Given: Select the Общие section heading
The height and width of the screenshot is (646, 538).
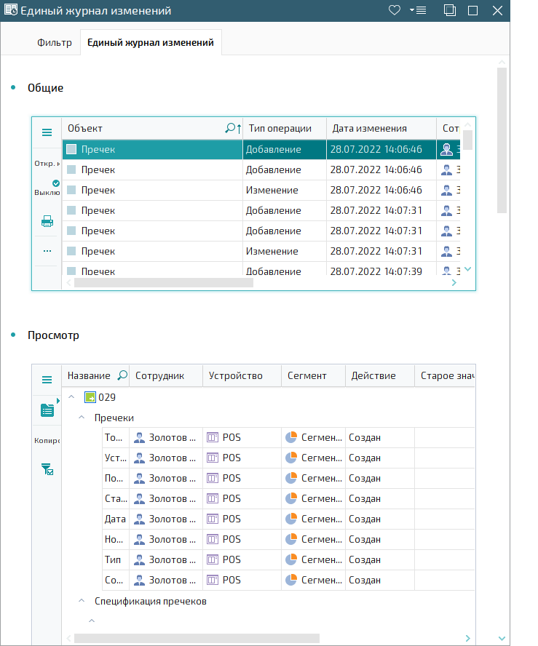Looking at the screenshot, I should [x=45, y=88].
